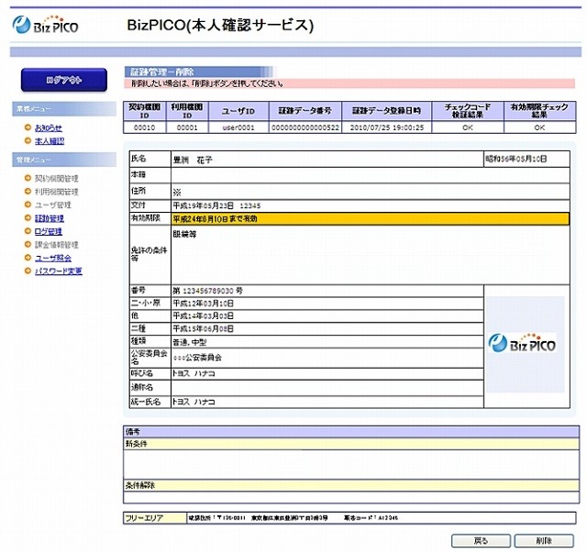Select the greyed-out 利用機関管理 menu entry
This screenshot has height=553, width=587.
click(57, 192)
